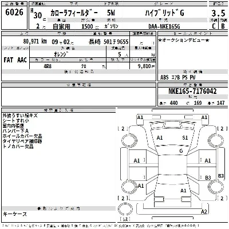Viewport: 229px width, 229px height.
Task: Click the exterior grade C
Action: tap(214, 26)
